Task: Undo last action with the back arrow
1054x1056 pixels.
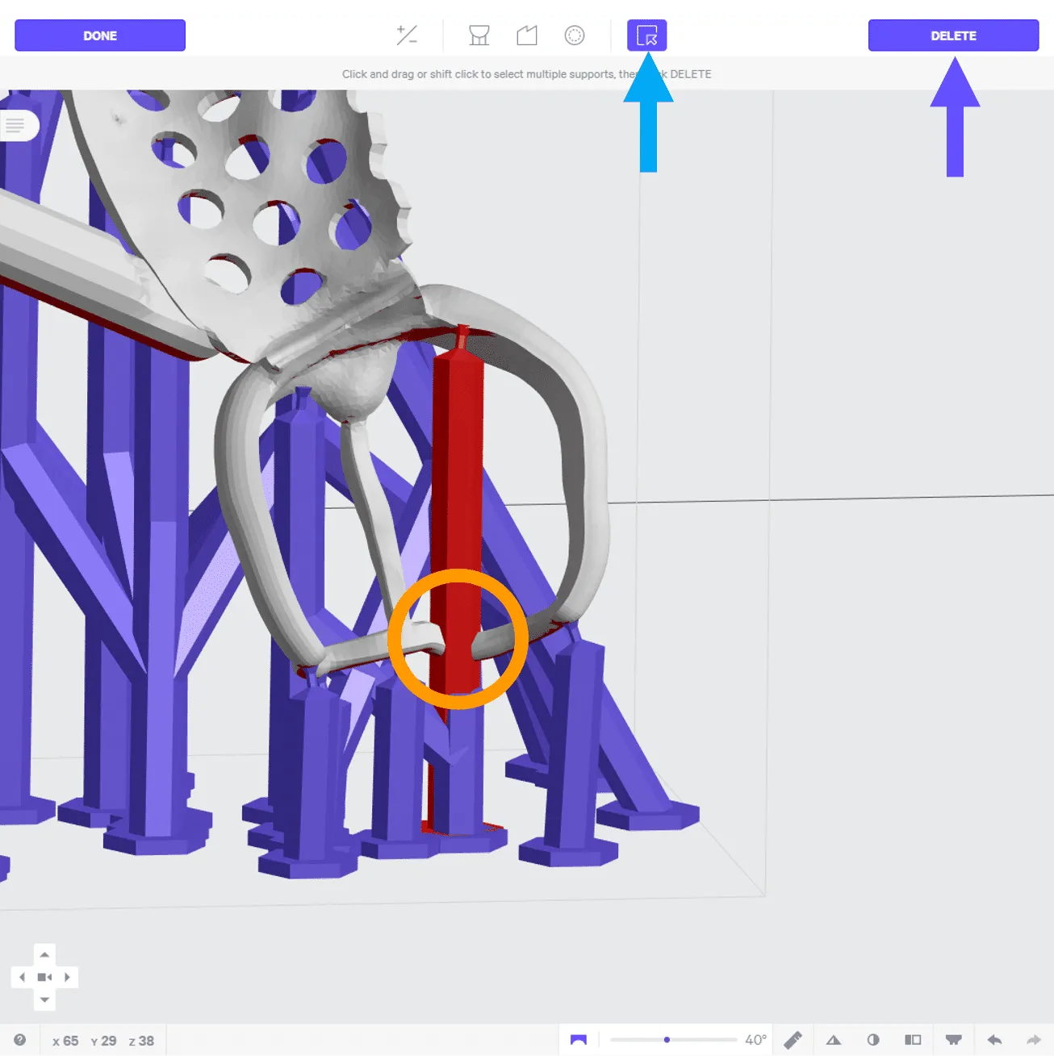Action: click(x=994, y=1040)
